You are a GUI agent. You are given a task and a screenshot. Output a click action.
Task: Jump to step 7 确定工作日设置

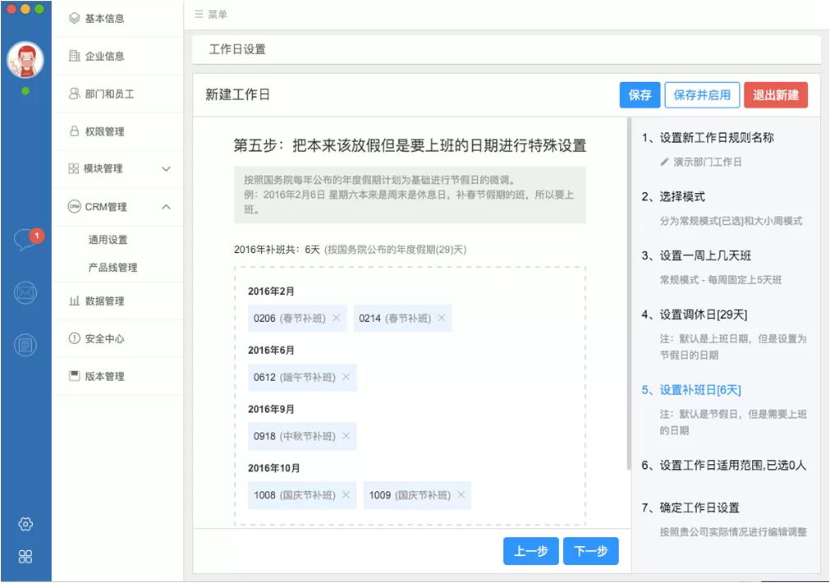point(690,507)
